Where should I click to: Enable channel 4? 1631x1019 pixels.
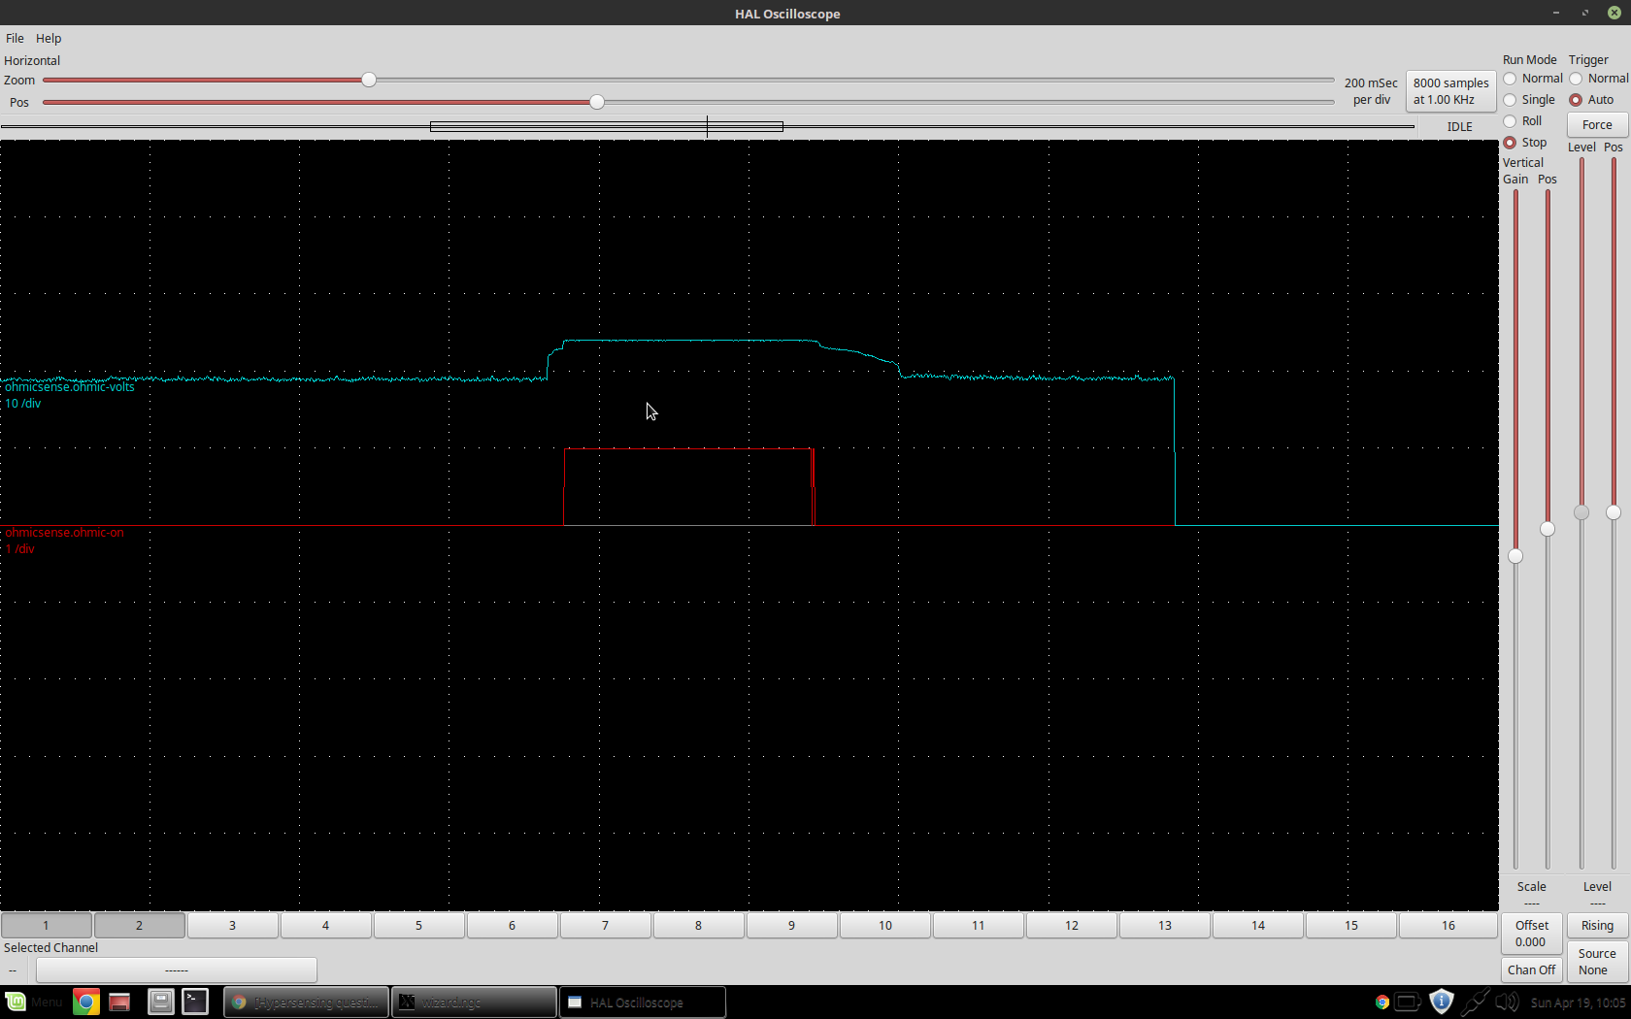click(x=325, y=925)
